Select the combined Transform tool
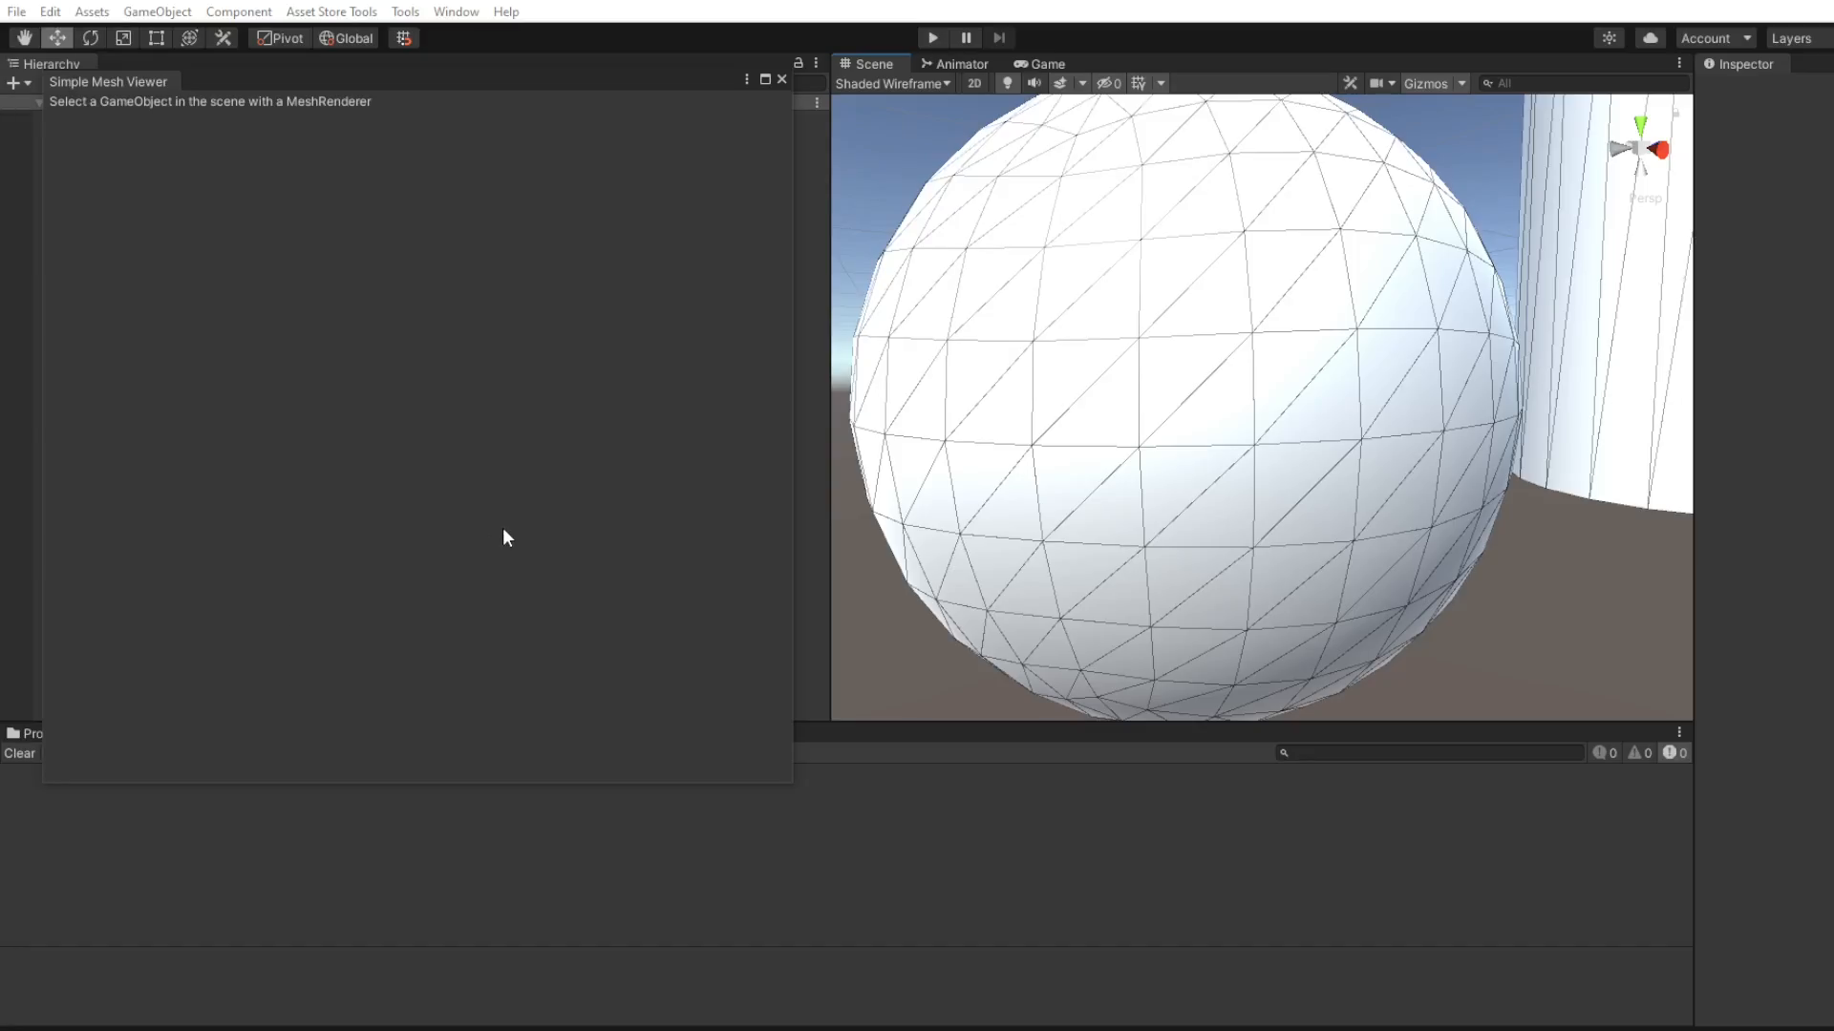 [189, 38]
